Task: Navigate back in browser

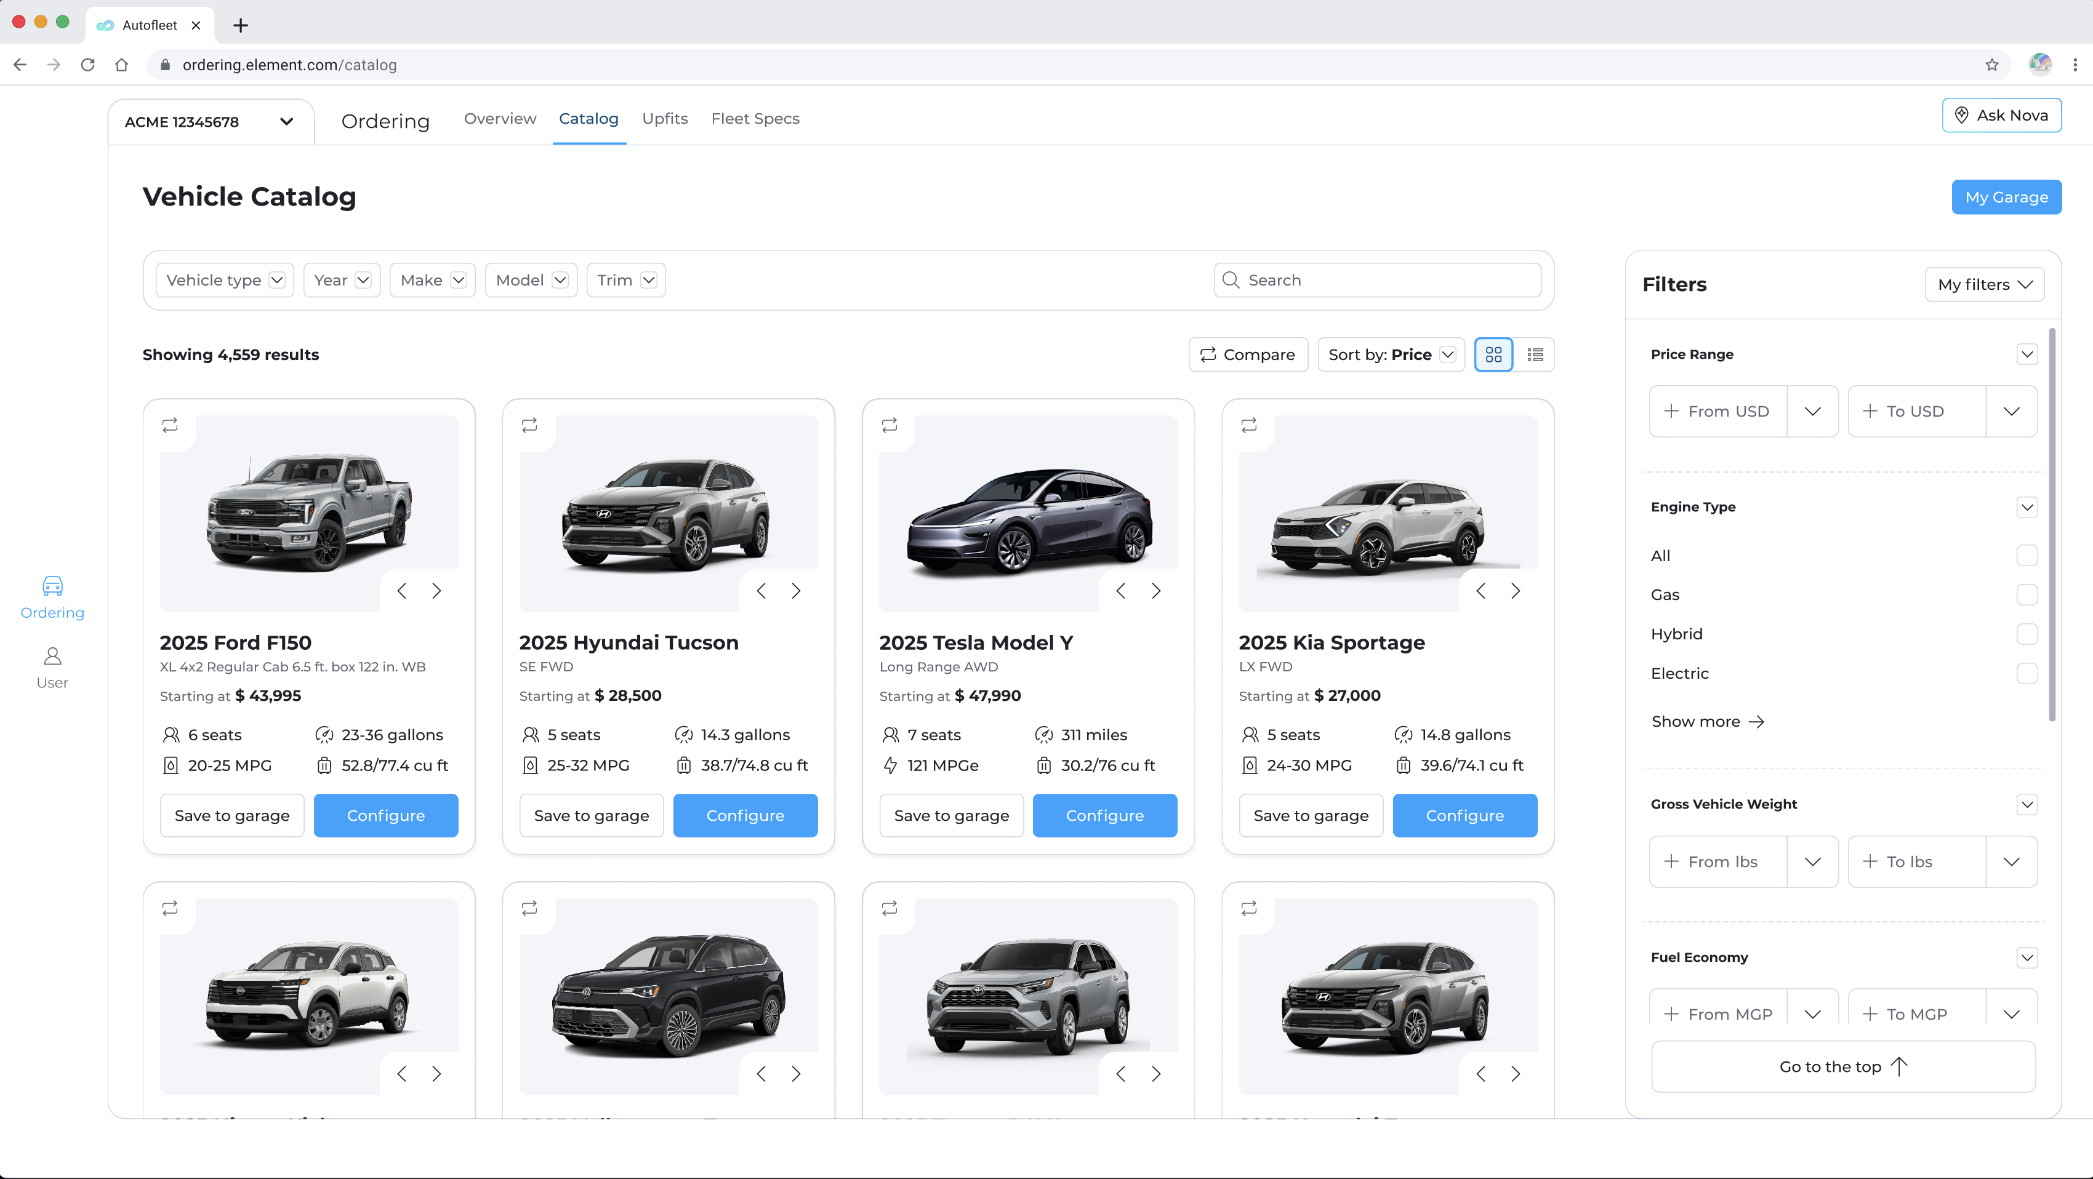Action: [20, 65]
